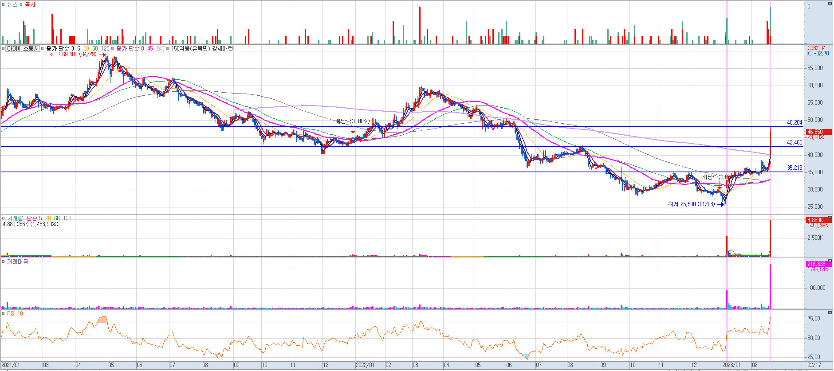Toggle the square beside 거래대금 label
The height and width of the screenshot is (371, 834).
3,262
